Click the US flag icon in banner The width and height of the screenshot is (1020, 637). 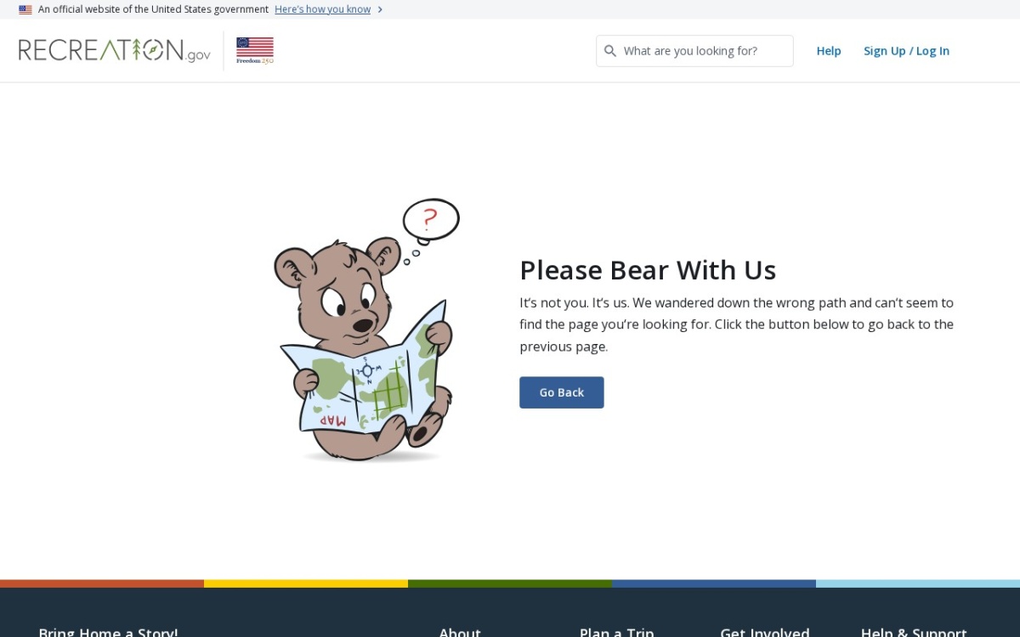[25, 9]
